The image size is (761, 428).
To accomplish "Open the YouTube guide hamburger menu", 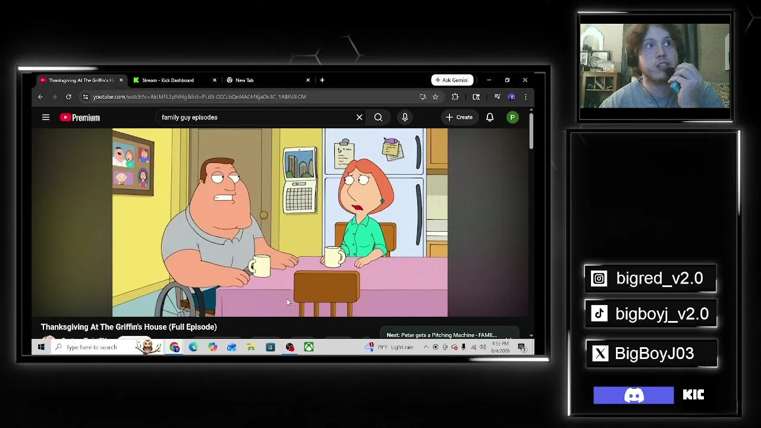I will click(x=46, y=117).
